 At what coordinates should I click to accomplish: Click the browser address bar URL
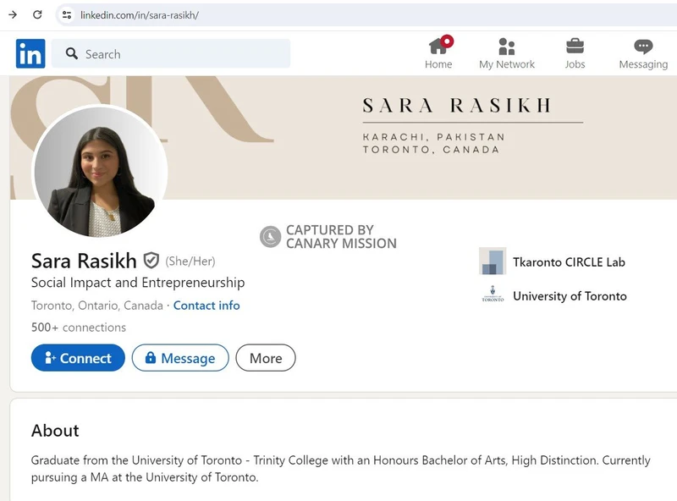140,15
